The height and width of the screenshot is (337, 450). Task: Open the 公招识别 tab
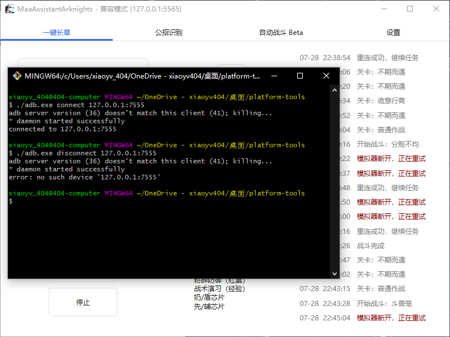[x=169, y=33]
